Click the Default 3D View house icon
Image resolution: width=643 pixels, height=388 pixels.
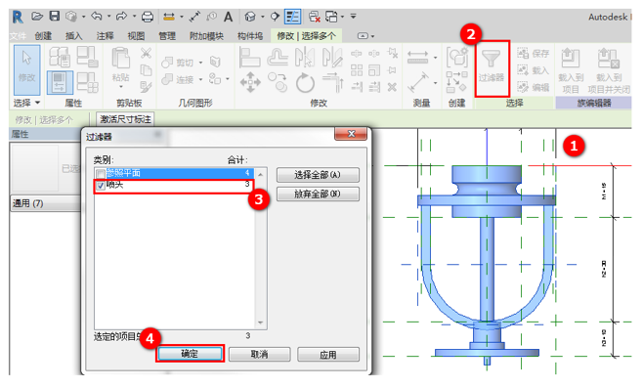point(250,17)
